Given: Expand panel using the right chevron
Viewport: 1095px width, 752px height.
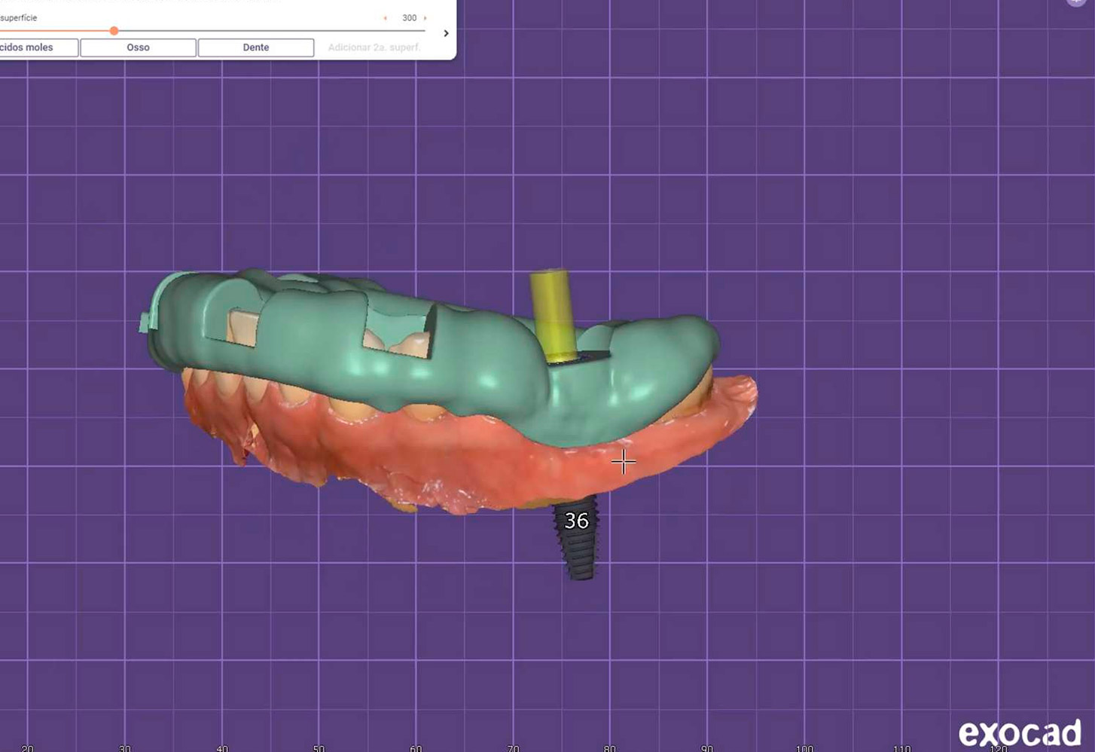Looking at the screenshot, I should 446,33.
